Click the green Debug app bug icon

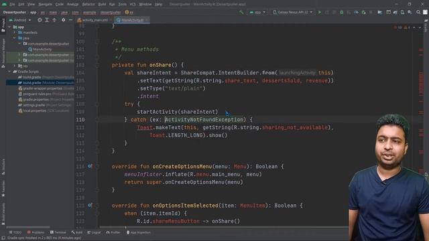pos(341,12)
